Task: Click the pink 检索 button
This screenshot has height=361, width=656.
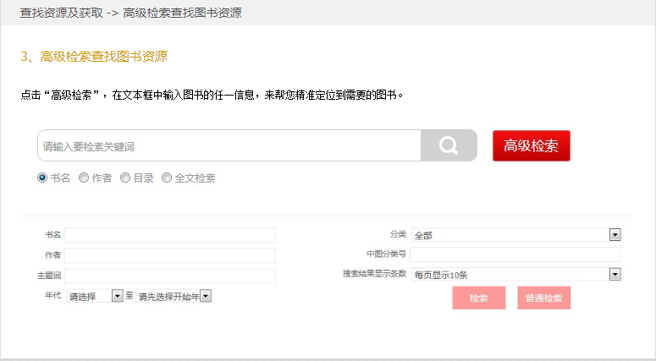Action: [x=478, y=298]
